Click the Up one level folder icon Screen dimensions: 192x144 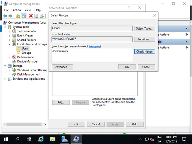(x=18, y=16)
